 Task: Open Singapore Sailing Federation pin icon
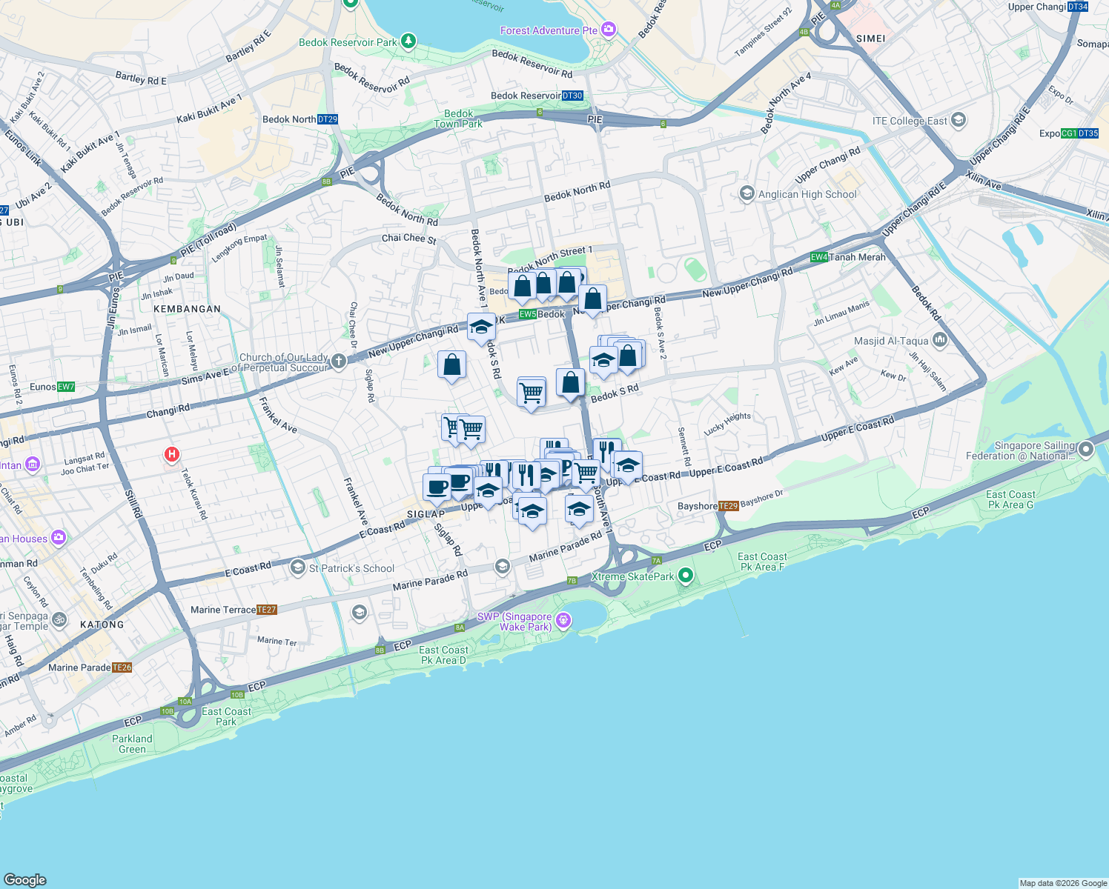(1086, 450)
